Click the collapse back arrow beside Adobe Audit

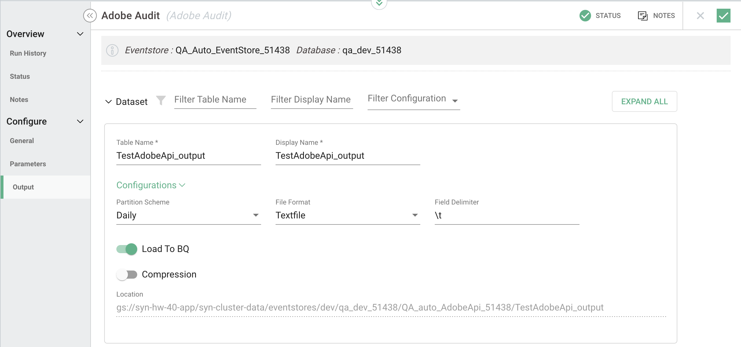click(x=90, y=16)
